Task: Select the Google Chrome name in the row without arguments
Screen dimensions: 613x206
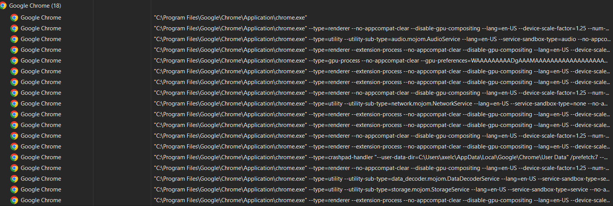Action: coord(41,18)
